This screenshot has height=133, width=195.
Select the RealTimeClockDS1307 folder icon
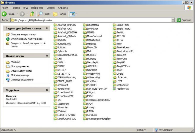point(85,100)
